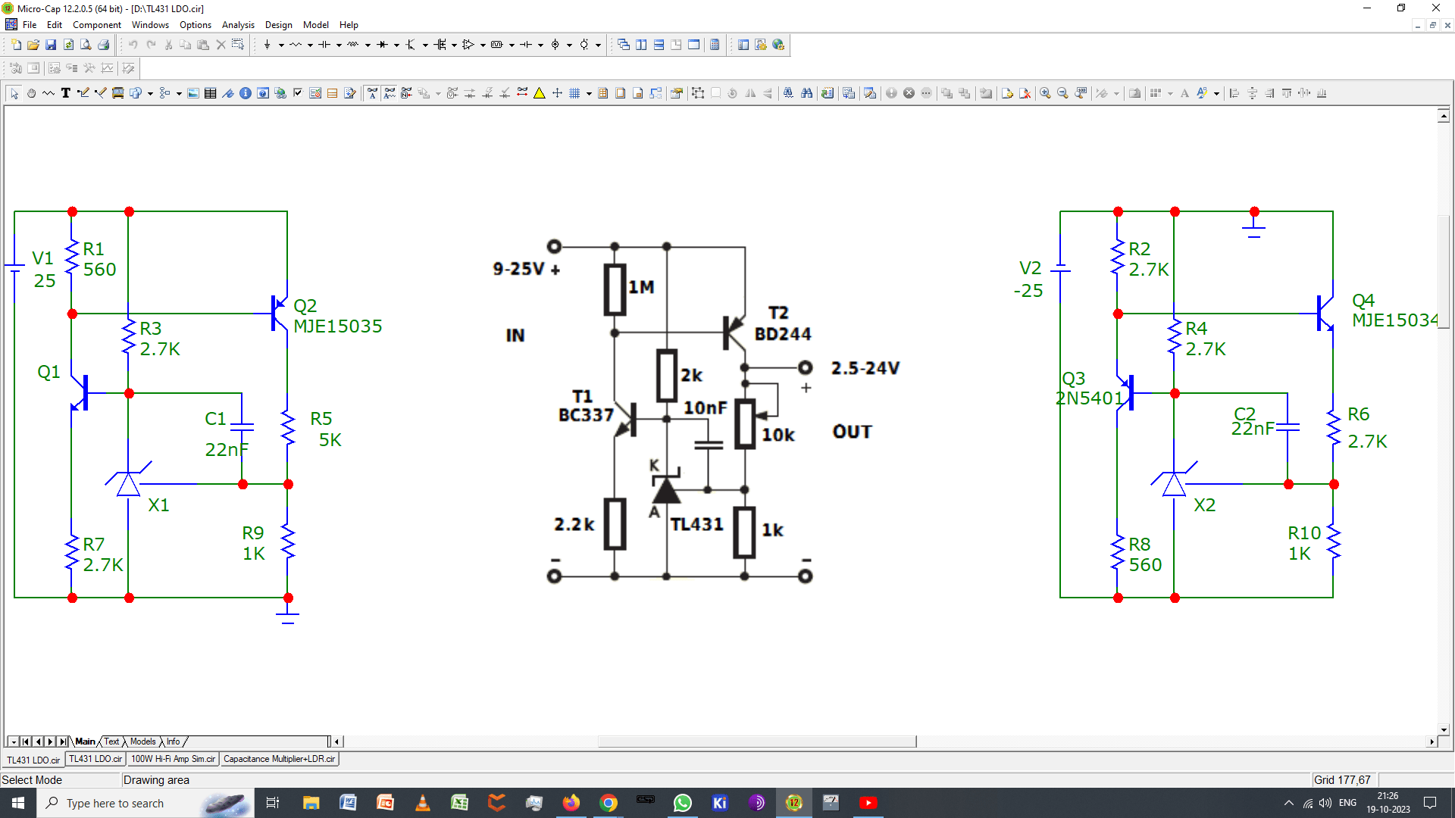Screen dimensions: 1455x818
Task: Open WhatsApp from the taskbar
Action: [682, 803]
